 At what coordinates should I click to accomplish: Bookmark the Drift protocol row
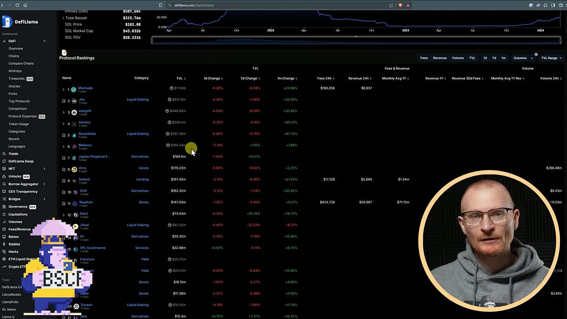pos(64,192)
